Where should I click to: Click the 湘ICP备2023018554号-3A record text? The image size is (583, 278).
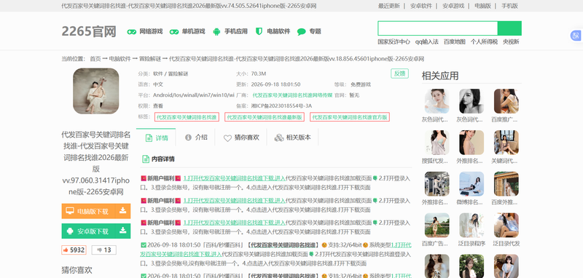coord(281,106)
